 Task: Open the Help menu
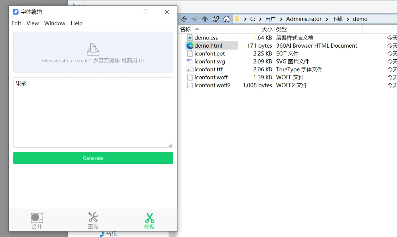coord(77,23)
